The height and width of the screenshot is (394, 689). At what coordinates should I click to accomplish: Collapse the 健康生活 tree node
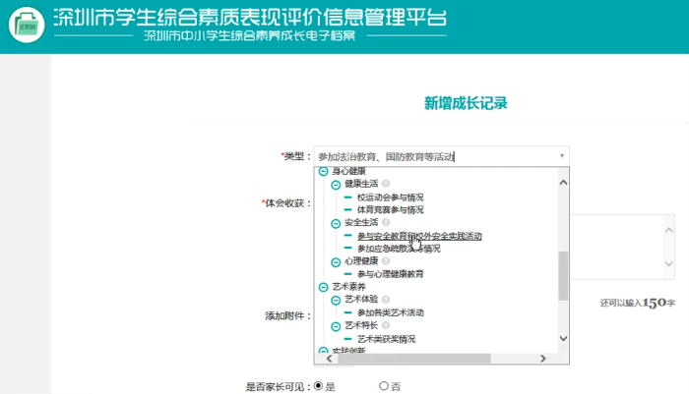pos(336,185)
